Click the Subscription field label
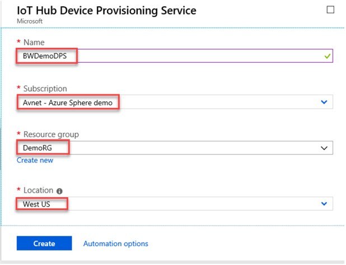This screenshot has height=265, width=346. tap(44, 89)
